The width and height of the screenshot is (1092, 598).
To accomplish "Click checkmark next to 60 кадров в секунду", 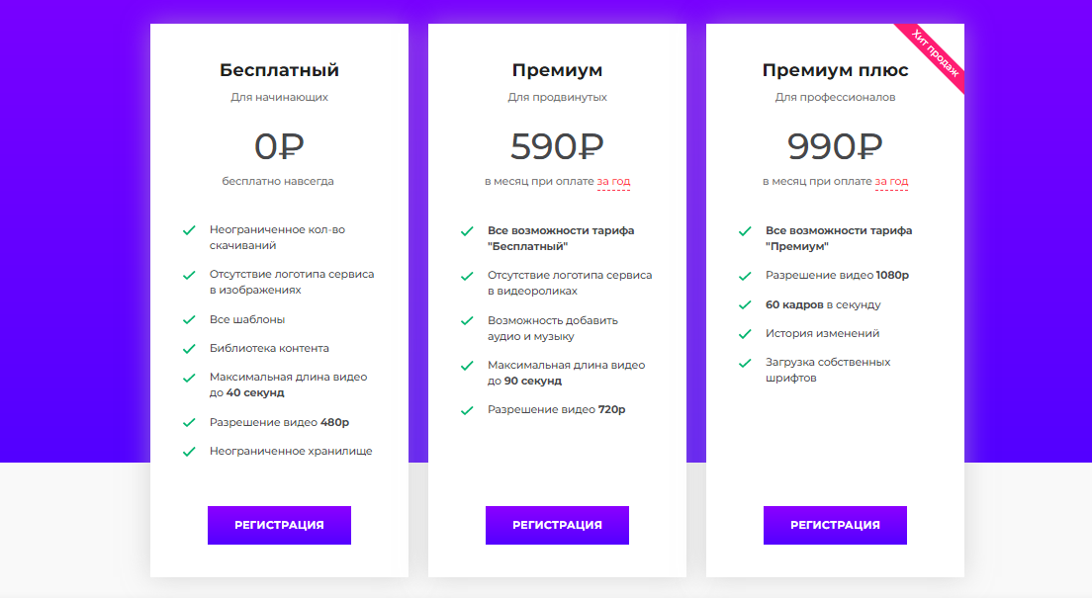I will click(745, 304).
